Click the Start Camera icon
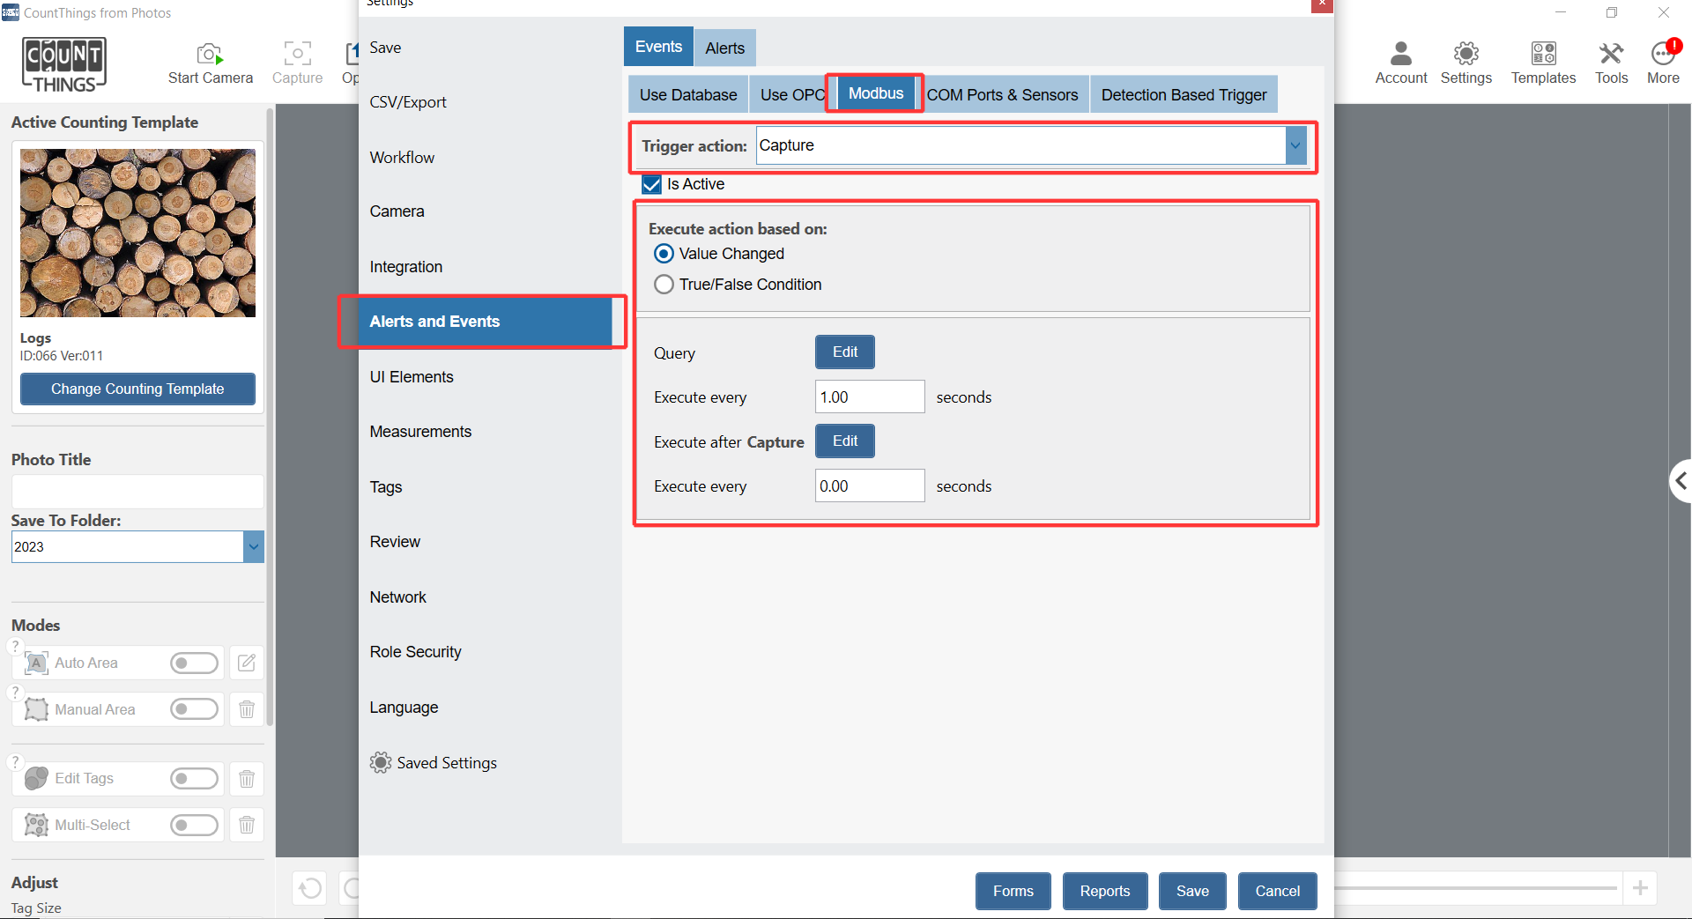The image size is (1692, 919). (x=210, y=55)
